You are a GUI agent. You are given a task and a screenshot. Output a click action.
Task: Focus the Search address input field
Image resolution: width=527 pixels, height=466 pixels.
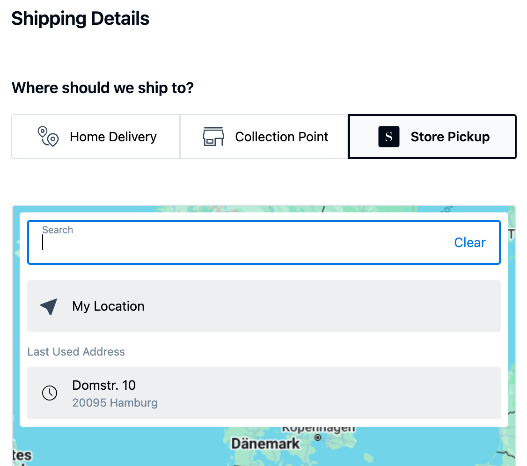pos(234,243)
